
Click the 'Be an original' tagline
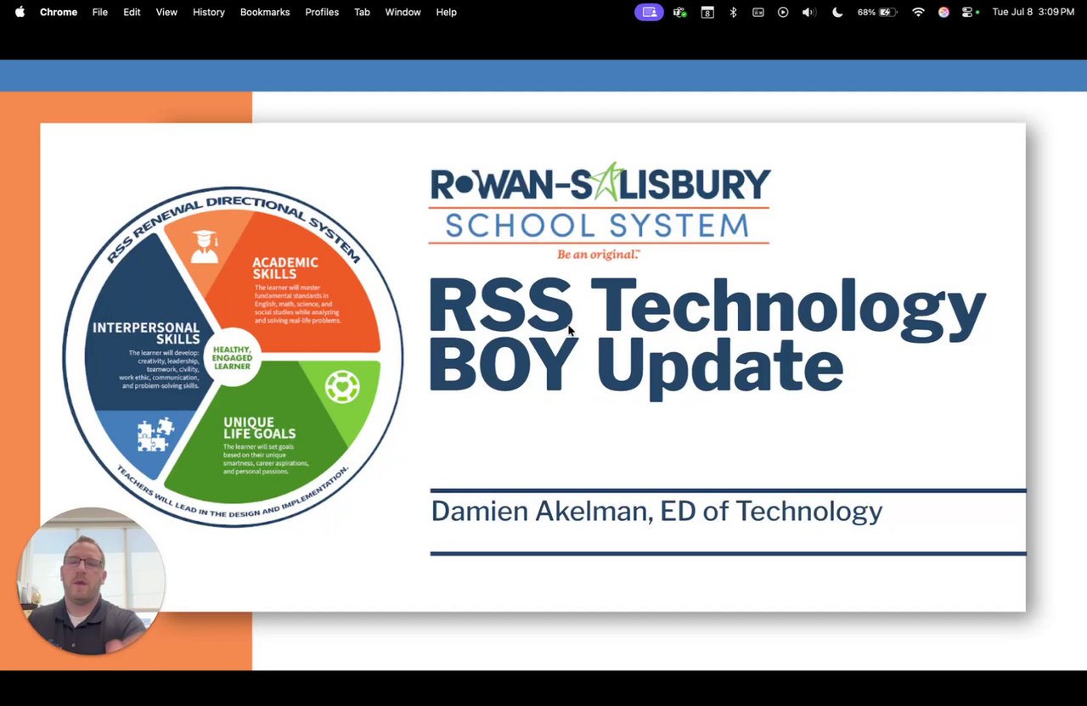[598, 255]
